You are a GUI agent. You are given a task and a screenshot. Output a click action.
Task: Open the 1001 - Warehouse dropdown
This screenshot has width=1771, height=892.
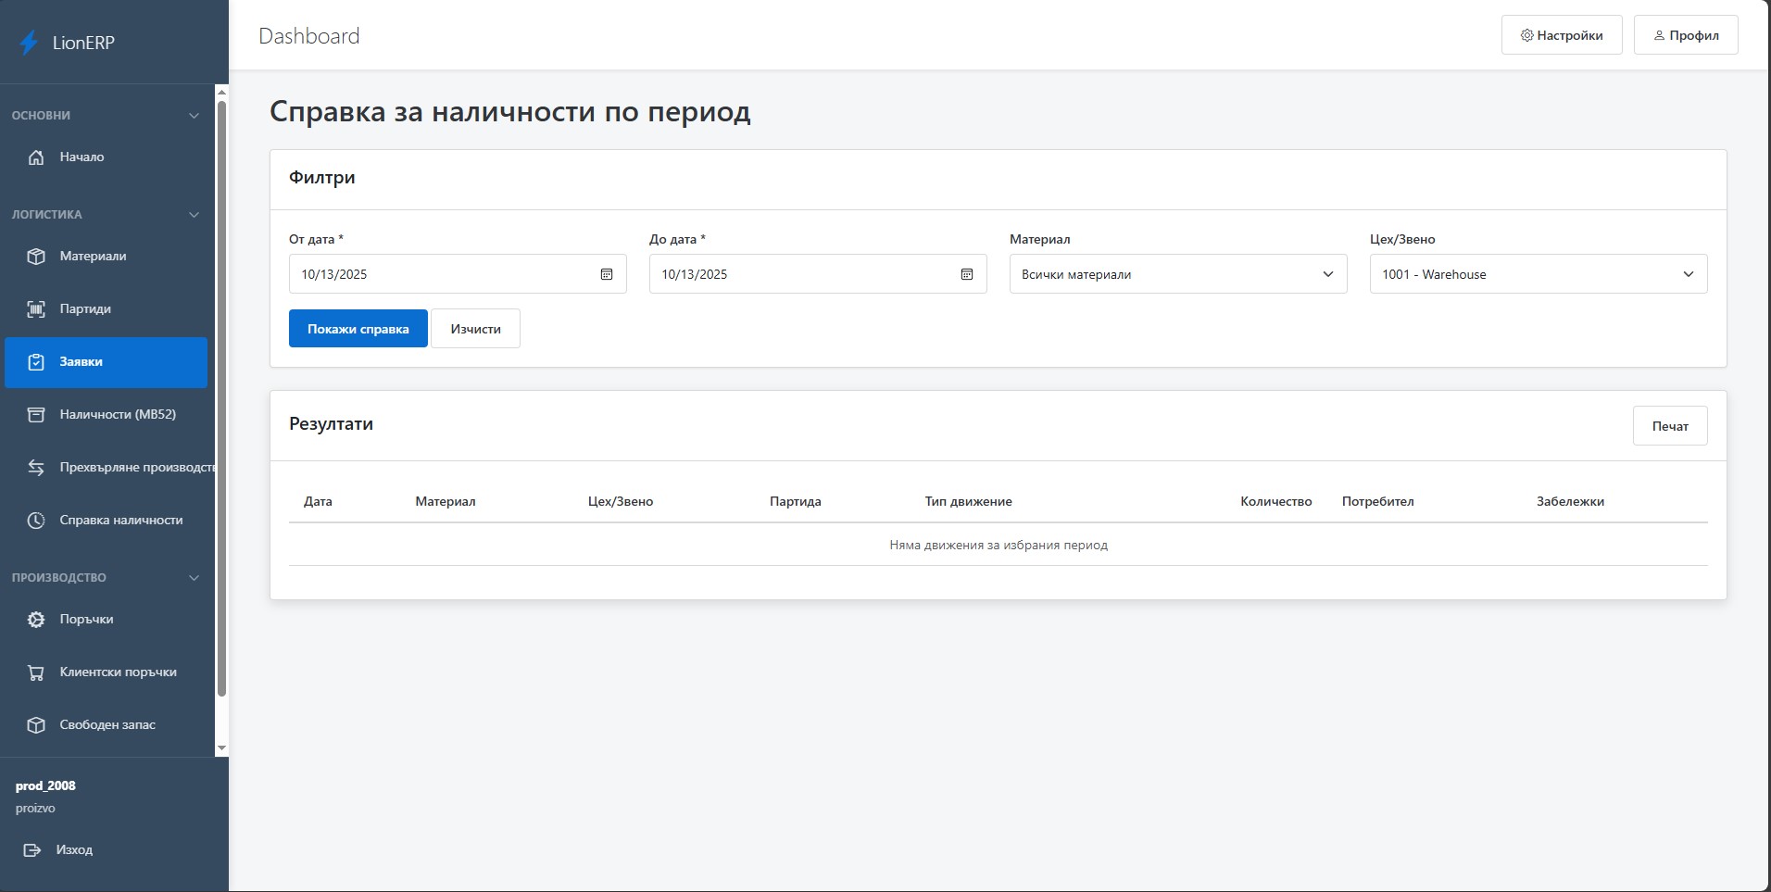click(x=1688, y=274)
